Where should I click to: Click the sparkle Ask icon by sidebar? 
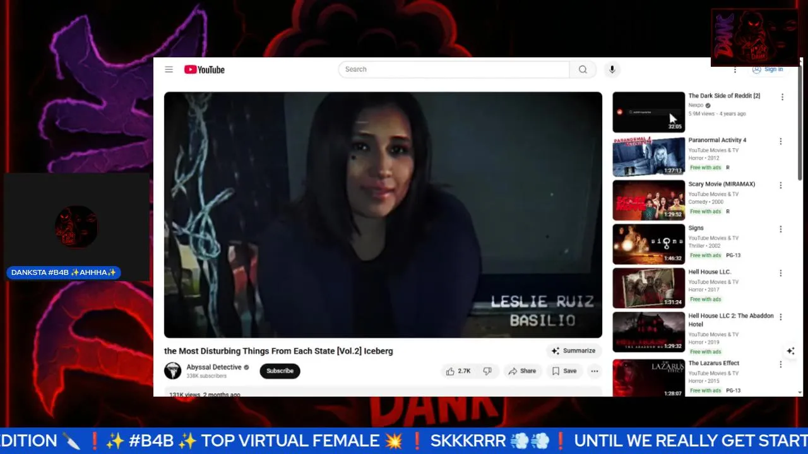pyautogui.click(x=790, y=351)
